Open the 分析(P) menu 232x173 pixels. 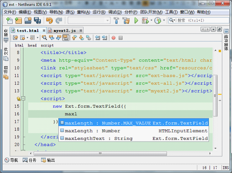click(131, 12)
